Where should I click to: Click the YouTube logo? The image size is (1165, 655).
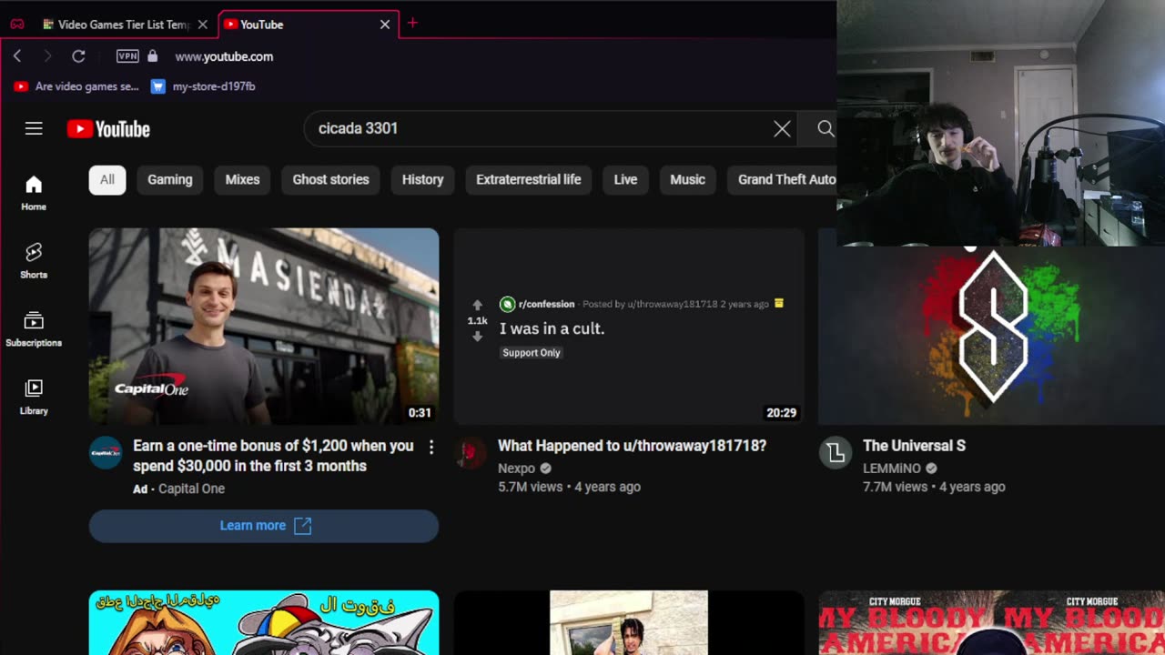(x=108, y=129)
